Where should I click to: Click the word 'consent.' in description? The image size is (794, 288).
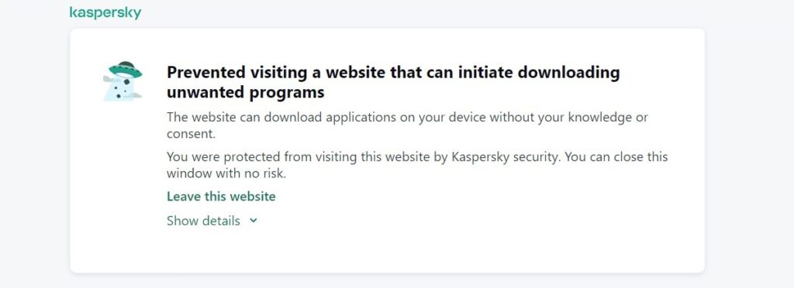[192, 135]
